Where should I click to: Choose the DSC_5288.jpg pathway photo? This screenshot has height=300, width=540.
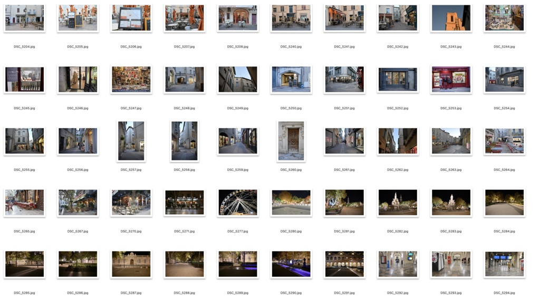click(x=184, y=264)
